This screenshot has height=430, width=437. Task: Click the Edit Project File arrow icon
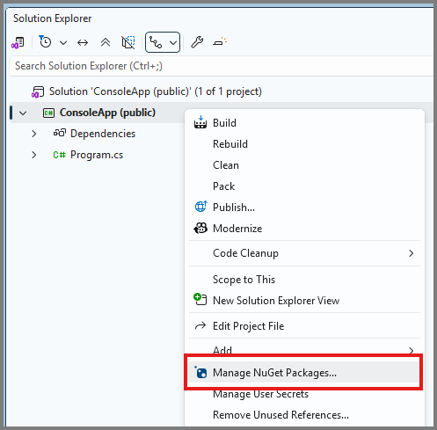pos(200,326)
